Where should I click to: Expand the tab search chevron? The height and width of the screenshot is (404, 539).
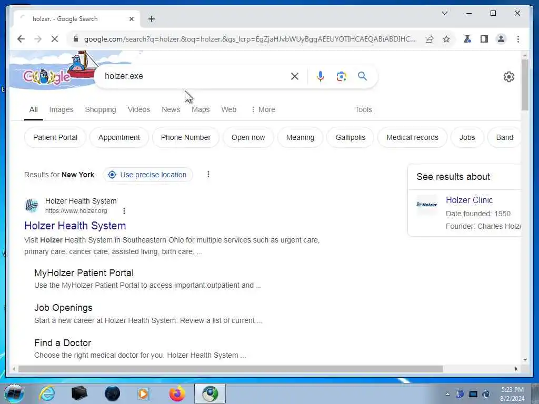(x=444, y=13)
